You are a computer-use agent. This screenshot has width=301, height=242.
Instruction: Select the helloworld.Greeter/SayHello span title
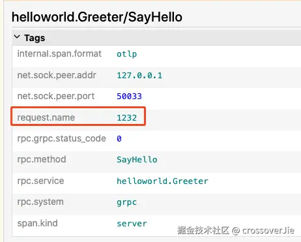(97, 17)
